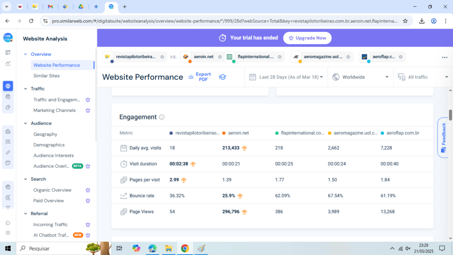Remove aeroflap.com from the comparison

pos(401,57)
